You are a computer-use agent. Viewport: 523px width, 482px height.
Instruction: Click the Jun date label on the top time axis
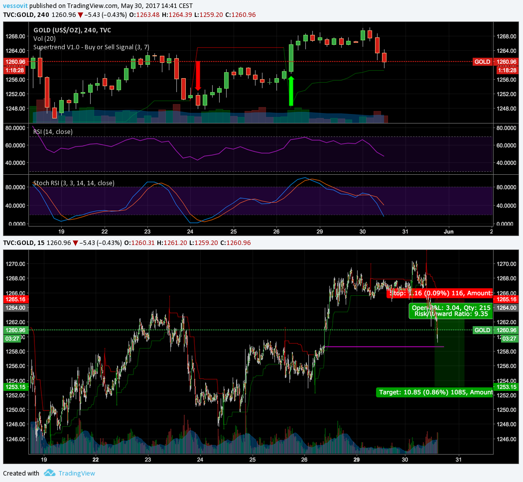(449, 232)
